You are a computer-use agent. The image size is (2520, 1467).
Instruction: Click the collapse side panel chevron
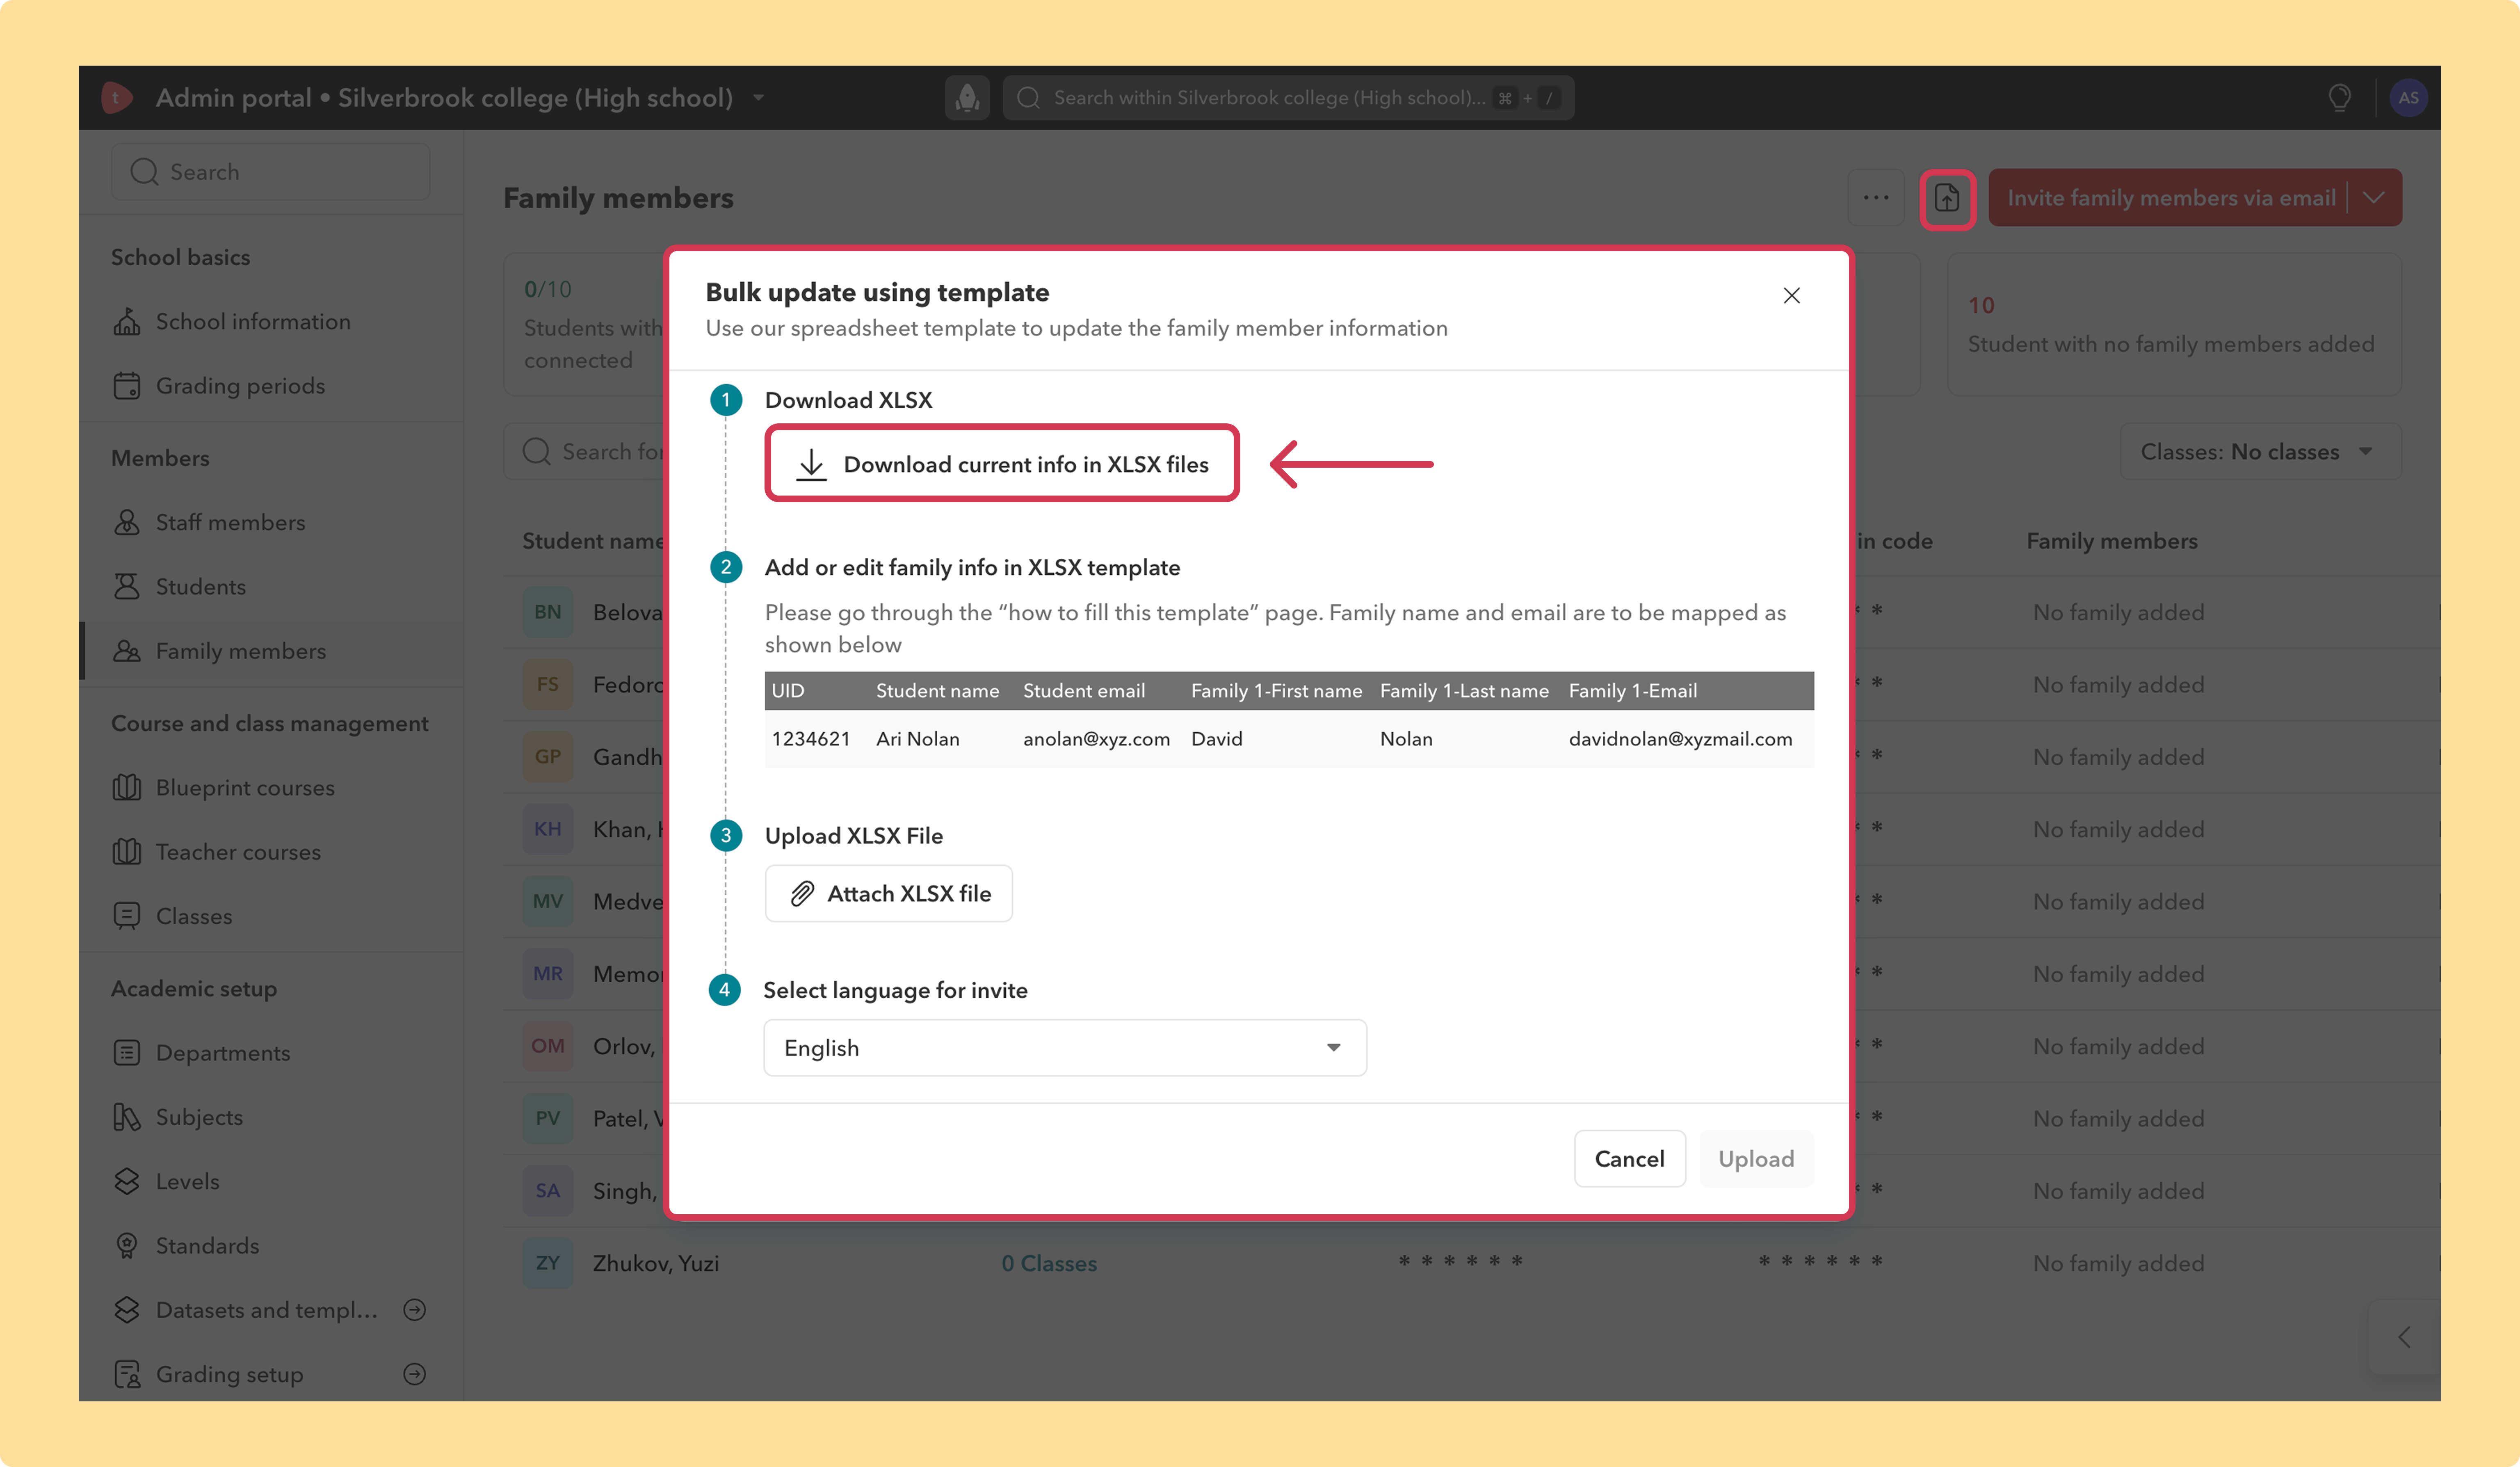coord(2404,1337)
